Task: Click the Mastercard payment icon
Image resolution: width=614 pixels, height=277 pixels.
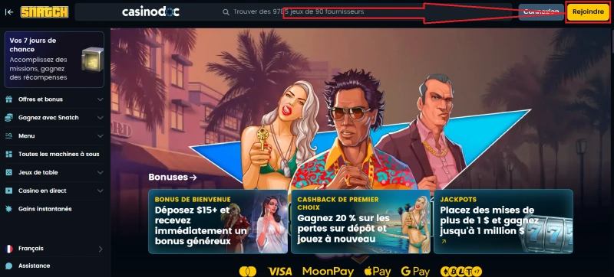Action: (247, 272)
